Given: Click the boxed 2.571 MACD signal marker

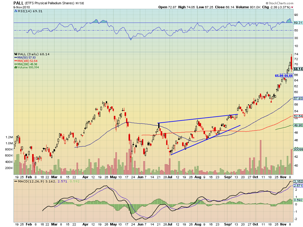Looking at the screenshot, I should (298, 186).
